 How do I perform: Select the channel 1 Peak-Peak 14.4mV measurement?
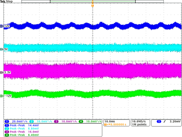pyautogui.click(x=22, y=125)
